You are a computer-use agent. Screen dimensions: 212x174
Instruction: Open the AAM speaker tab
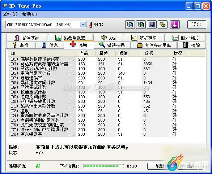(108, 38)
